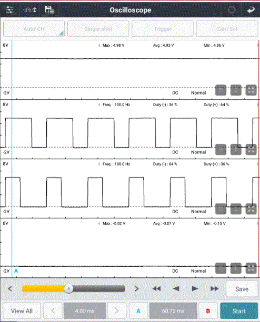Decrease time base with left chevron near 4.00 ms

tap(53, 311)
